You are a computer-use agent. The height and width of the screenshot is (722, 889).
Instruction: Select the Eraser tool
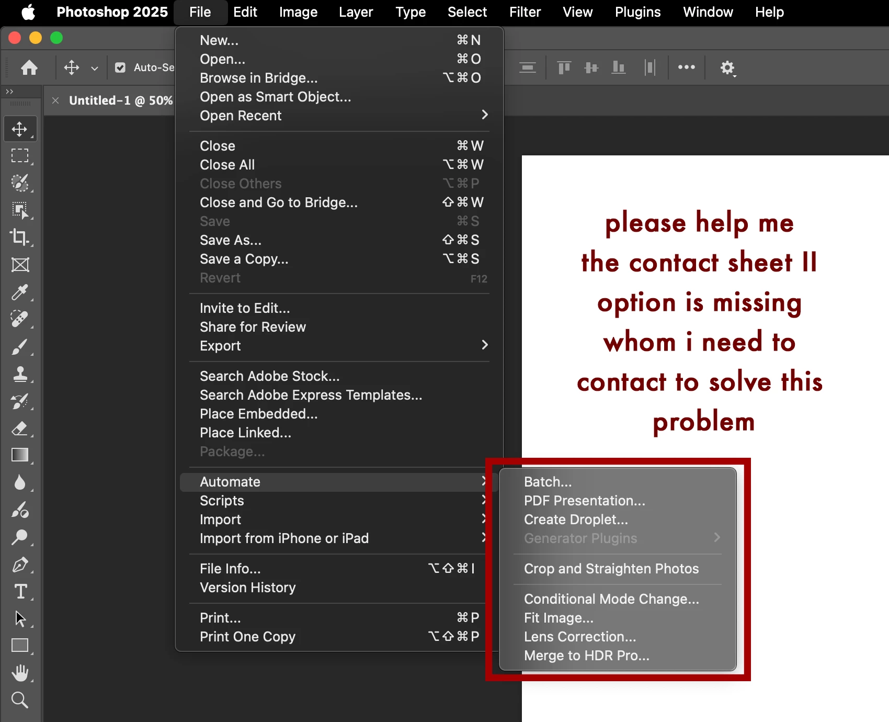(20, 428)
